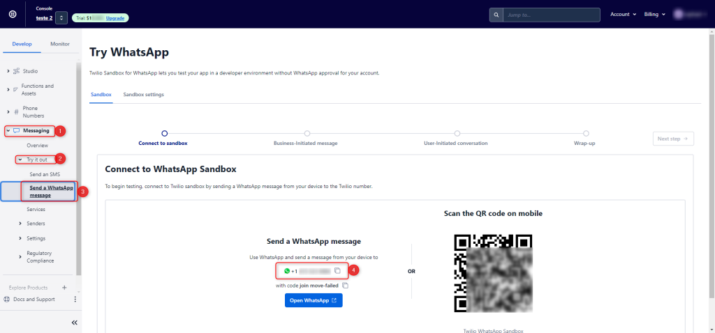Click the sidebar vertical scrollbar
The width and height of the screenshot is (715, 333).
(x=78, y=169)
